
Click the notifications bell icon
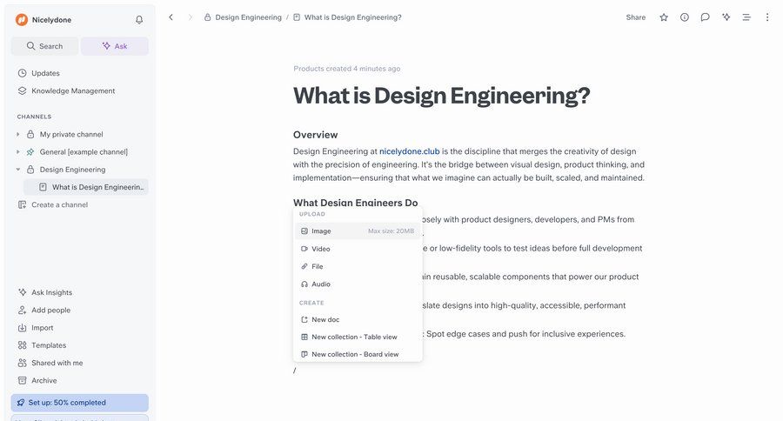pyautogui.click(x=139, y=19)
